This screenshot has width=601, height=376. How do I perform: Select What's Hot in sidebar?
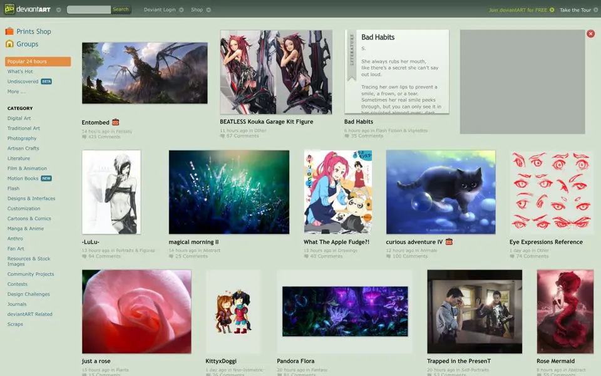[20, 71]
